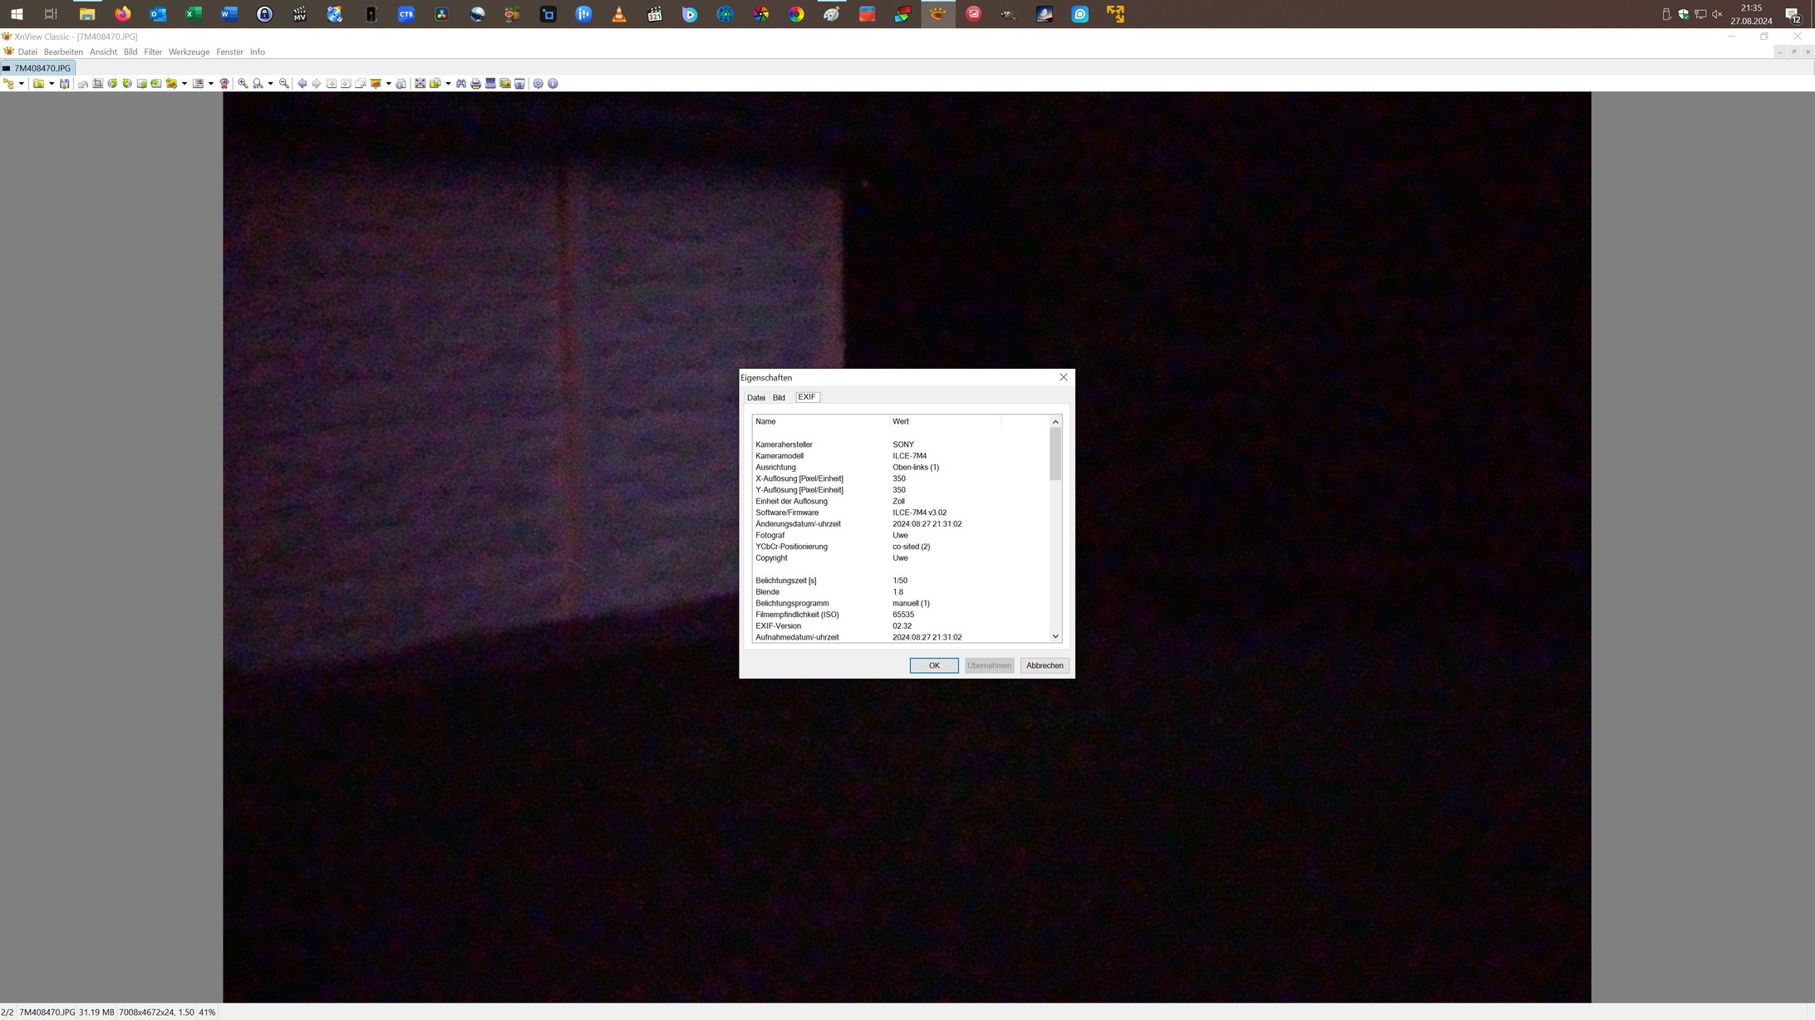This screenshot has width=1815, height=1020.
Task: Switch to the Datei tab in Eigenschaften
Action: tap(755, 398)
